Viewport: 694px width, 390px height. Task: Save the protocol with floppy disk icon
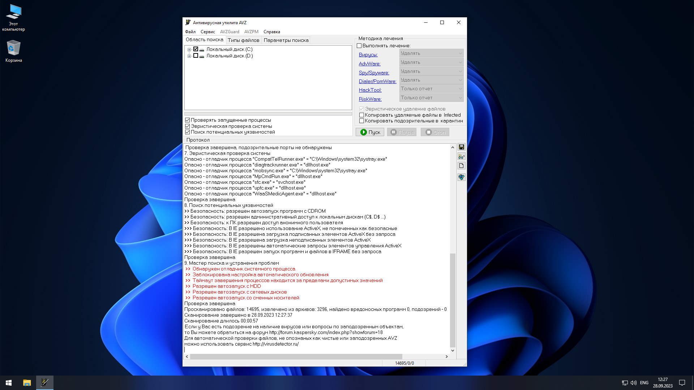pos(461,147)
